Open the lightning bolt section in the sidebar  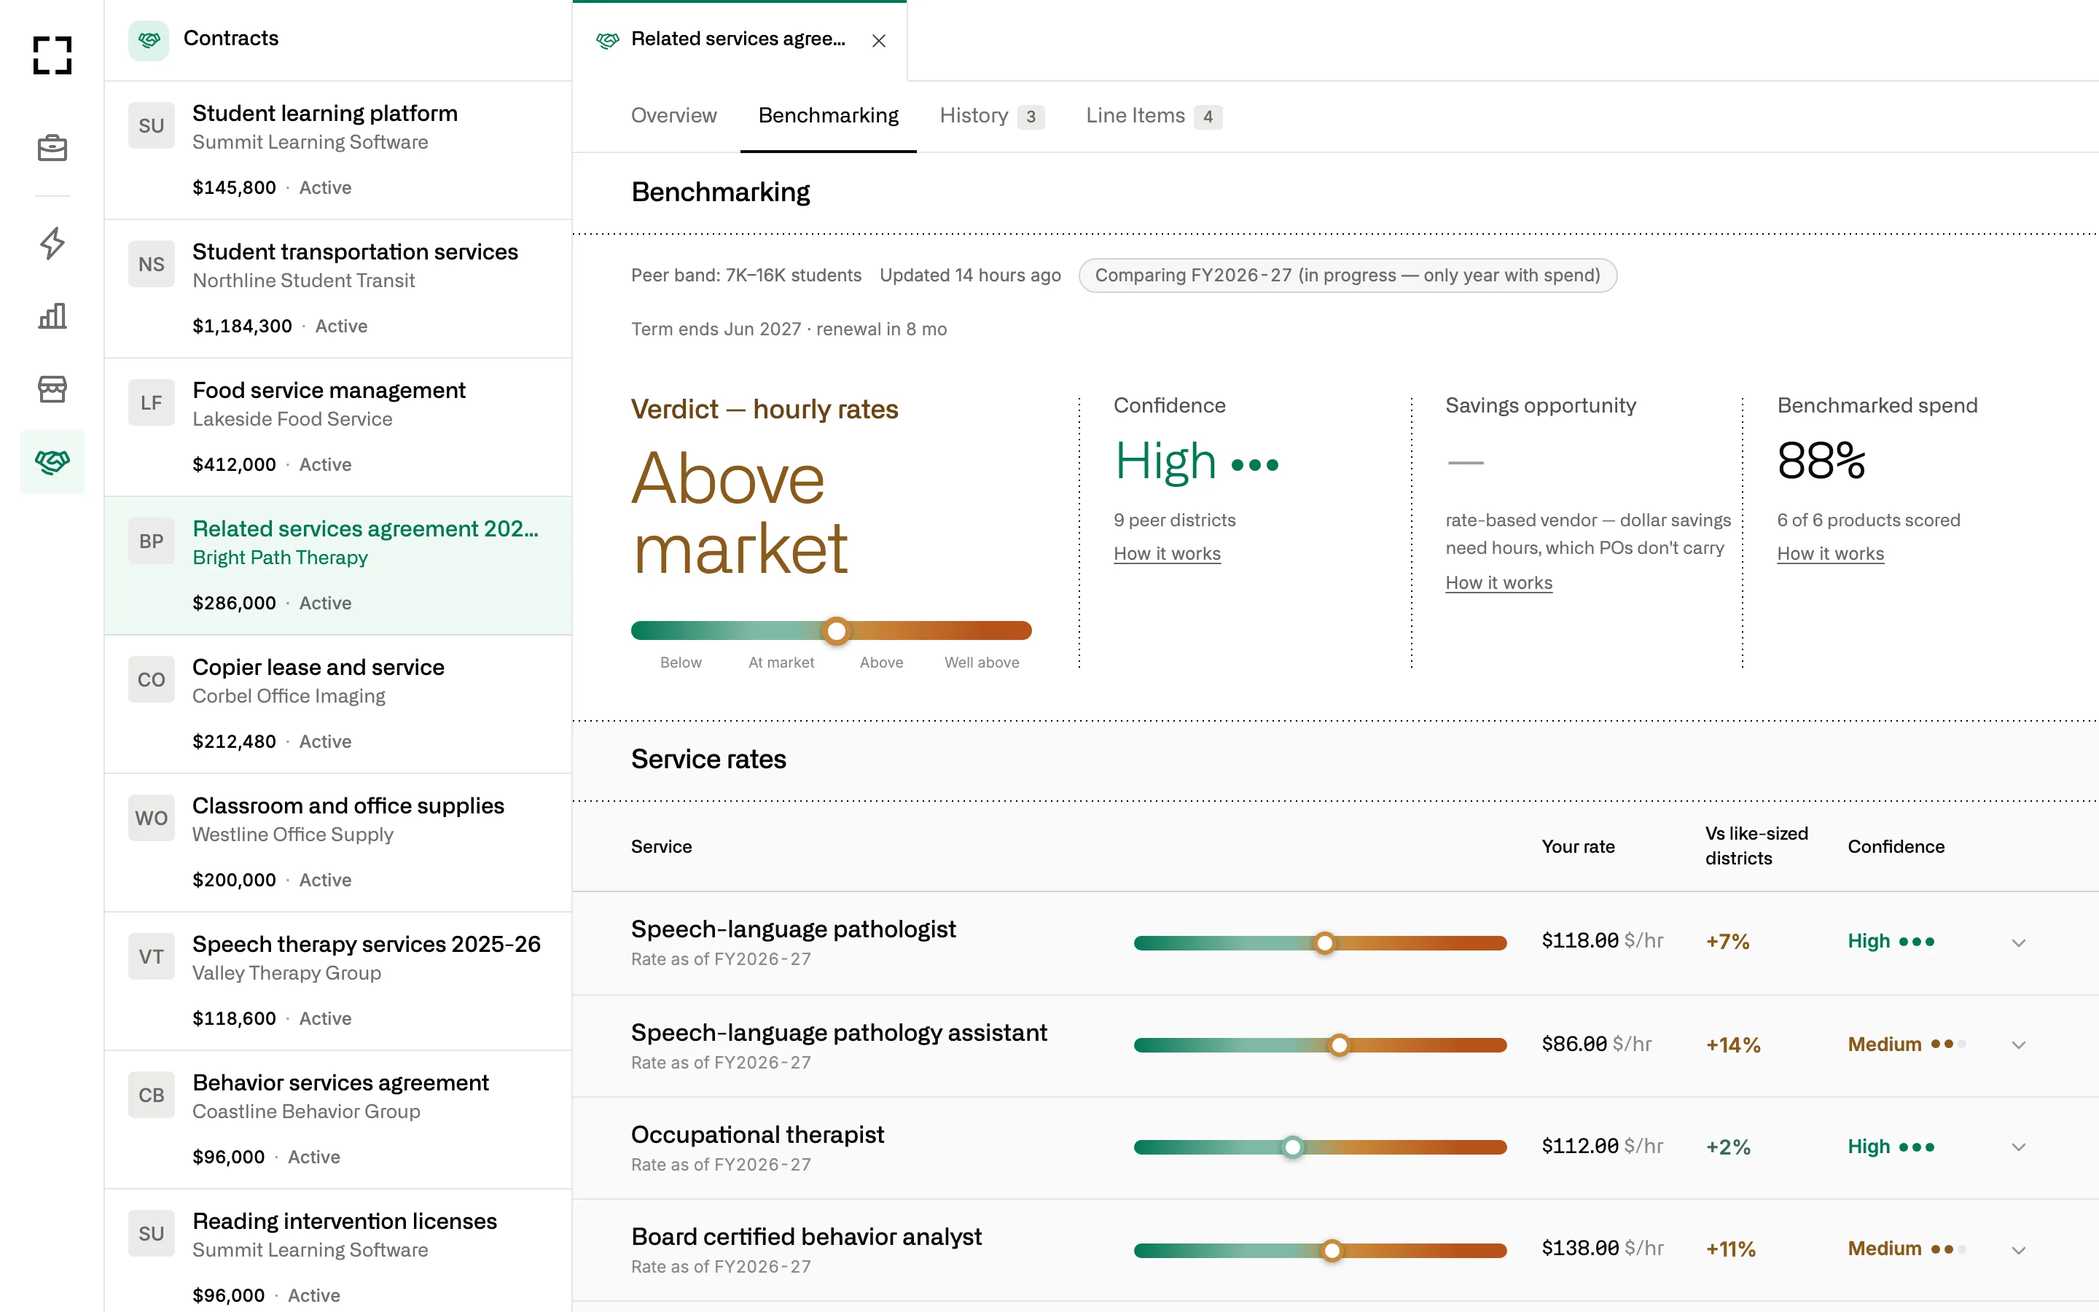52,243
